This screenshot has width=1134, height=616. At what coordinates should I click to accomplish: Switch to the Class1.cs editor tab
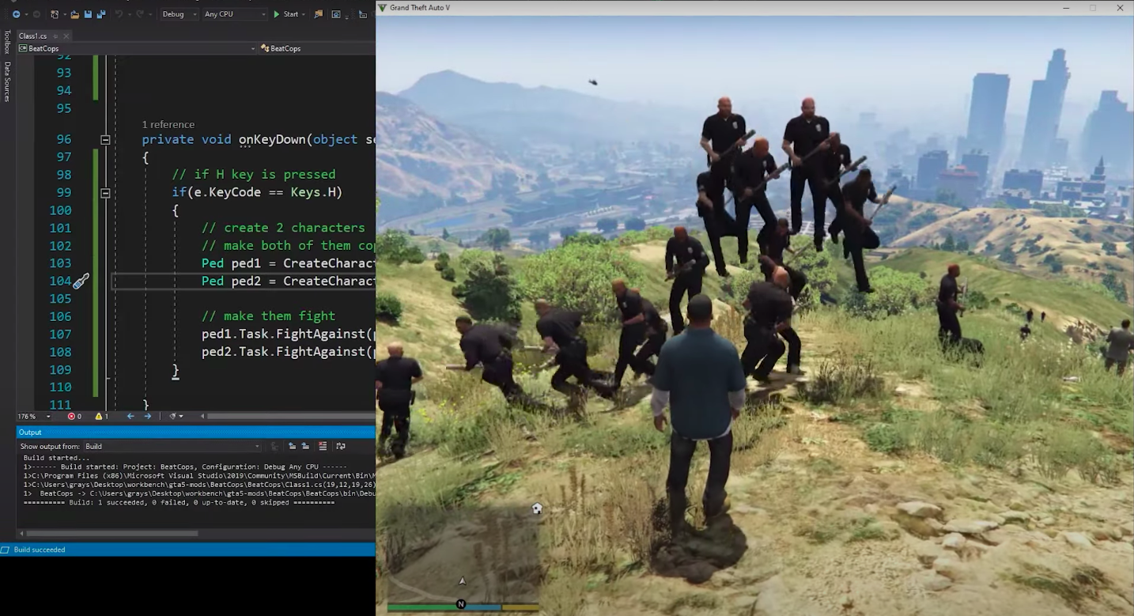coord(32,36)
